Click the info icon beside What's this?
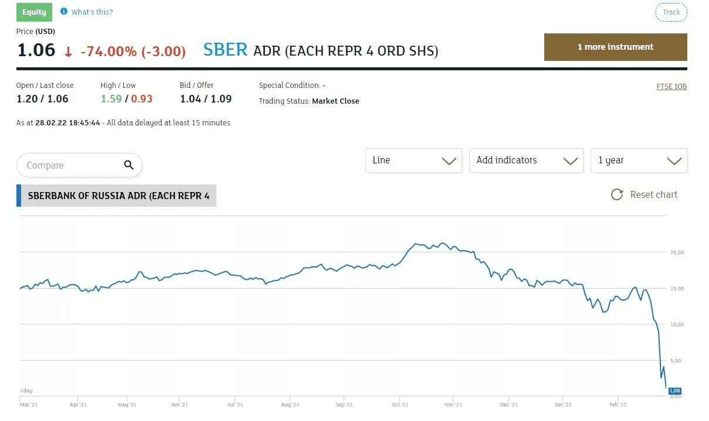Image resolution: width=709 pixels, height=421 pixels. point(64,12)
